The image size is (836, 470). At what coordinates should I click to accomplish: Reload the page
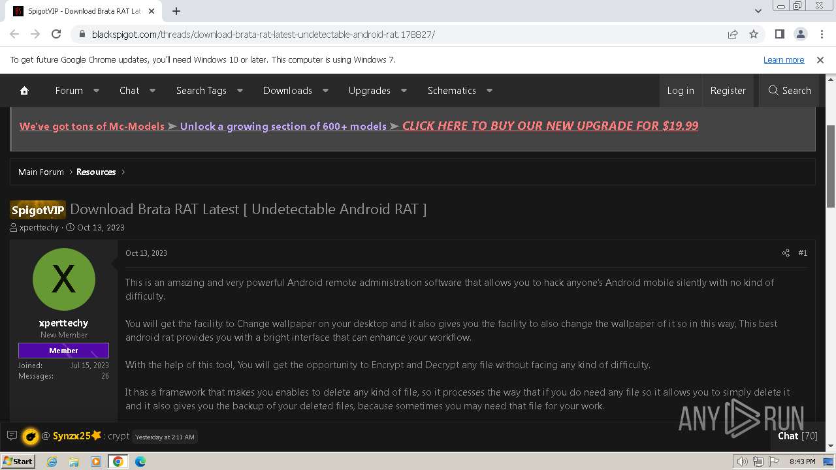(56, 34)
